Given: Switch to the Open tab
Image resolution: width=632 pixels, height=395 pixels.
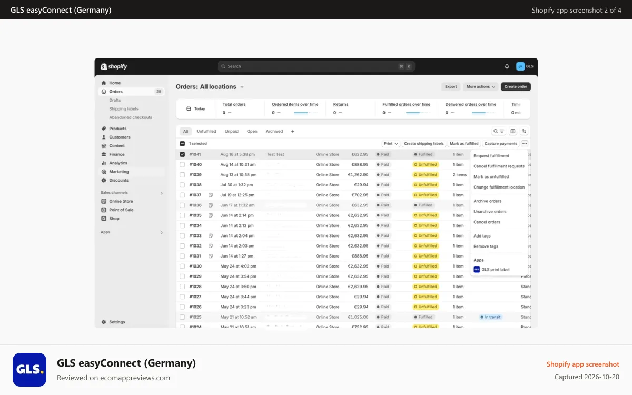Looking at the screenshot, I should [x=252, y=131].
